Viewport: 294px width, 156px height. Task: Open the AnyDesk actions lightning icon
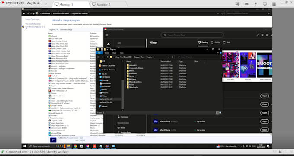click(256, 4)
